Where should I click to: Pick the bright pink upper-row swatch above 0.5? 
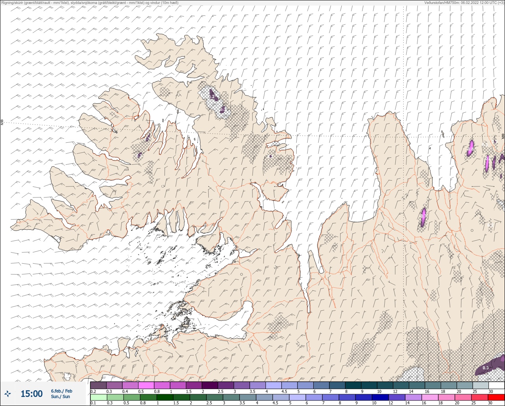click(146, 385)
